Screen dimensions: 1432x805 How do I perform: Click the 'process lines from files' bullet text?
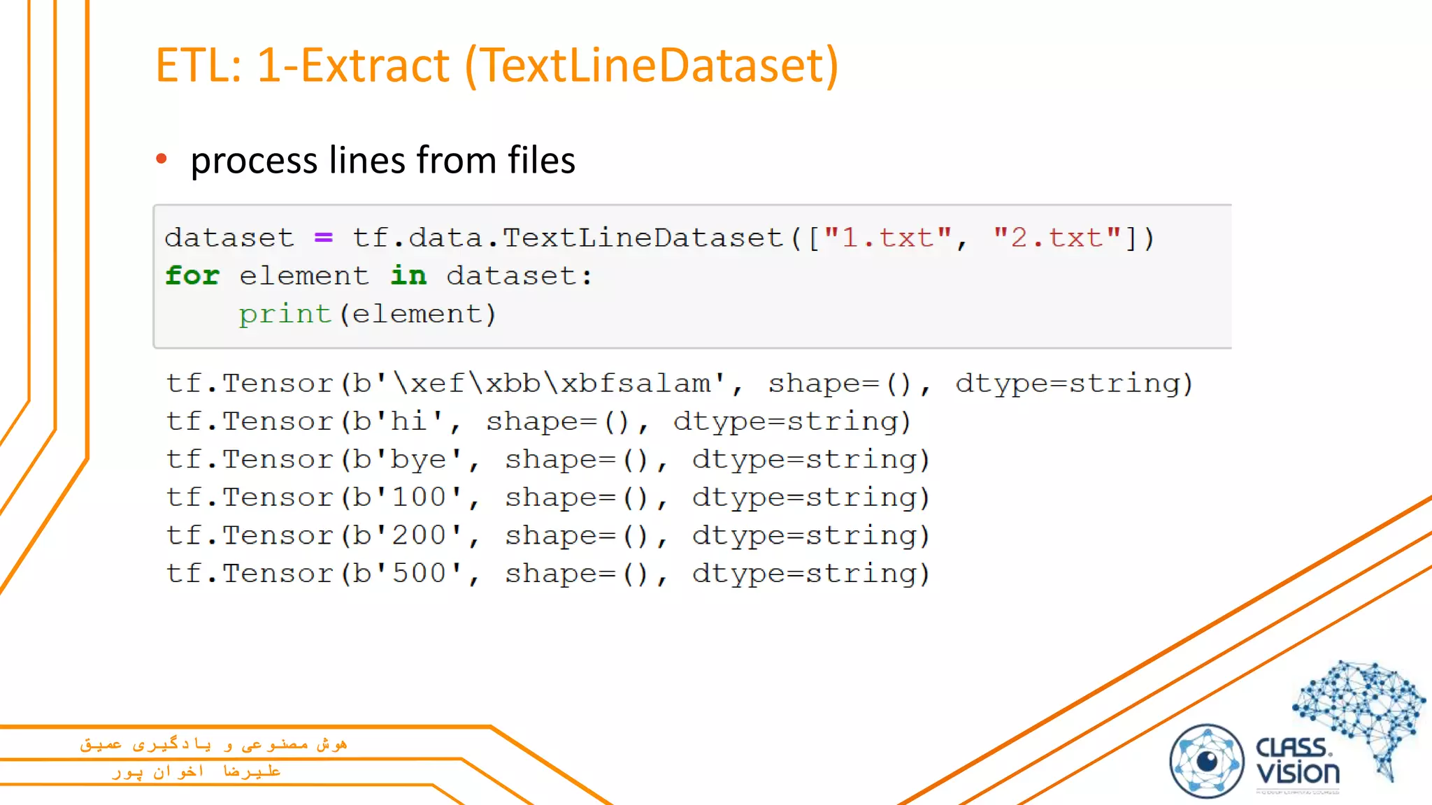coord(382,160)
